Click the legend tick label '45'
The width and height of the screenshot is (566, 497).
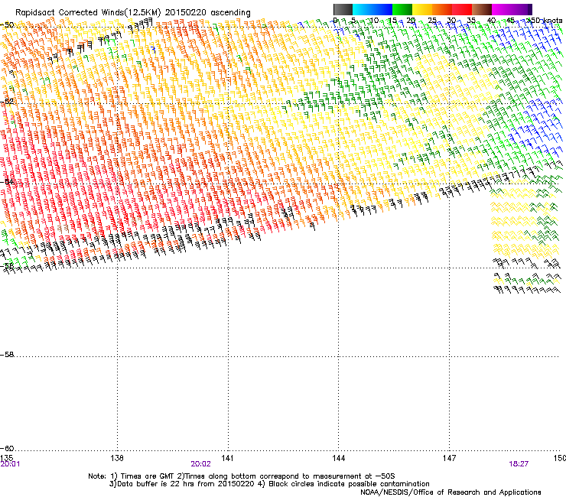pyautogui.click(x=510, y=20)
